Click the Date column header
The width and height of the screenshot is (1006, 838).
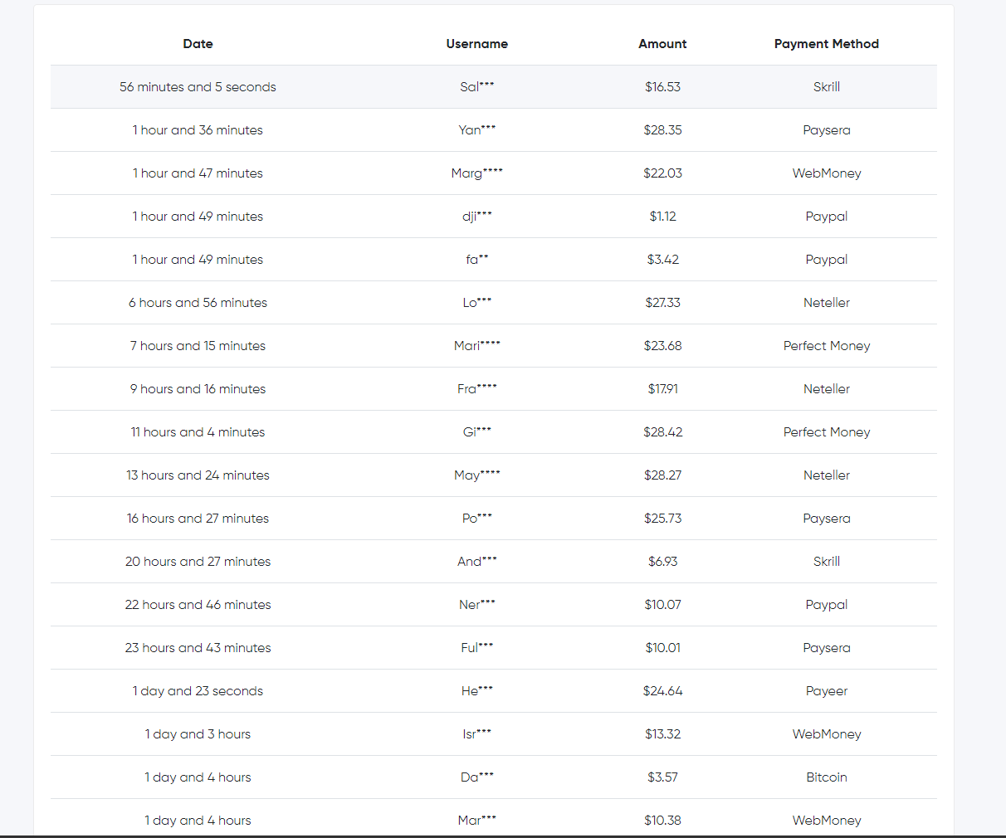(x=198, y=44)
